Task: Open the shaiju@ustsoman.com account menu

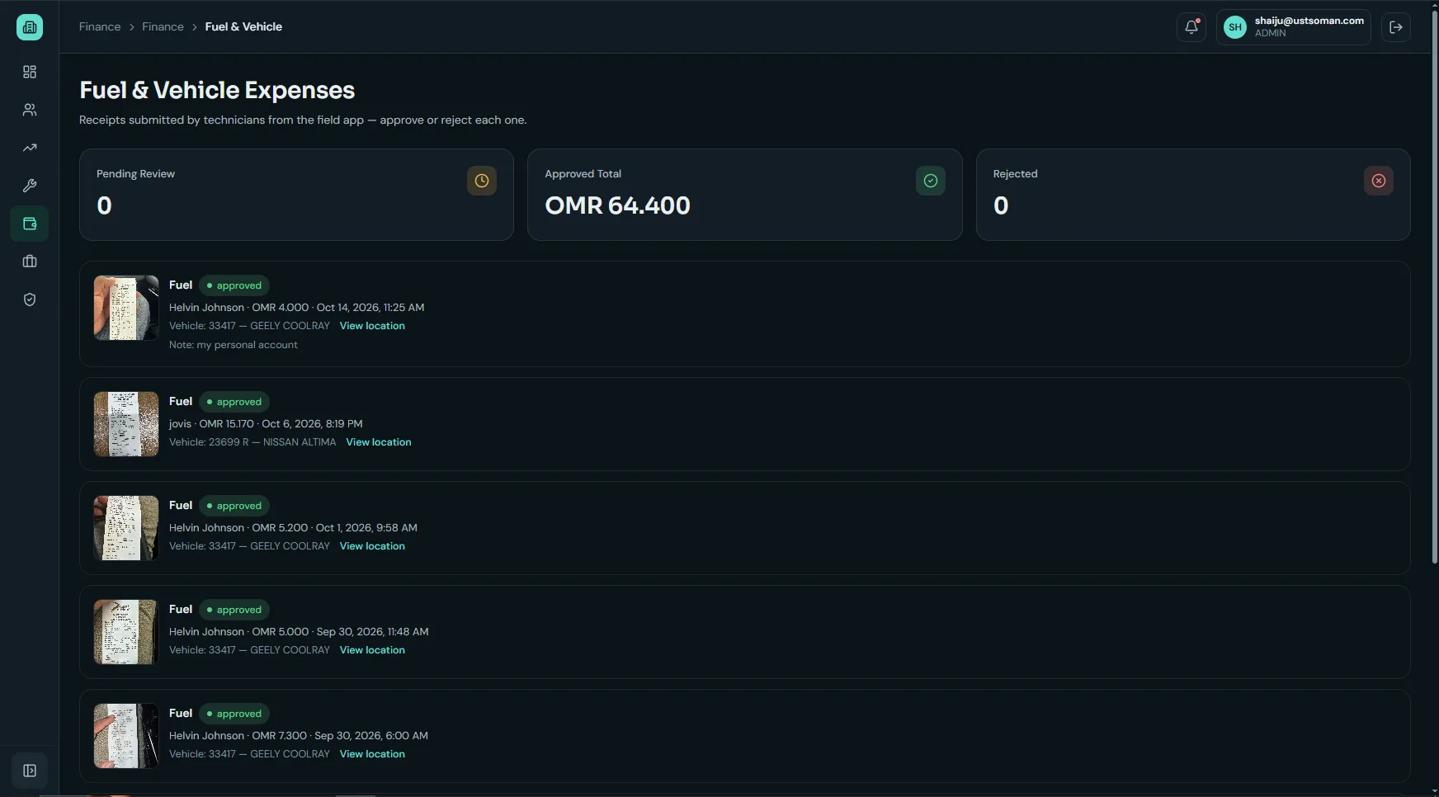Action: pyautogui.click(x=1294, y=27)
